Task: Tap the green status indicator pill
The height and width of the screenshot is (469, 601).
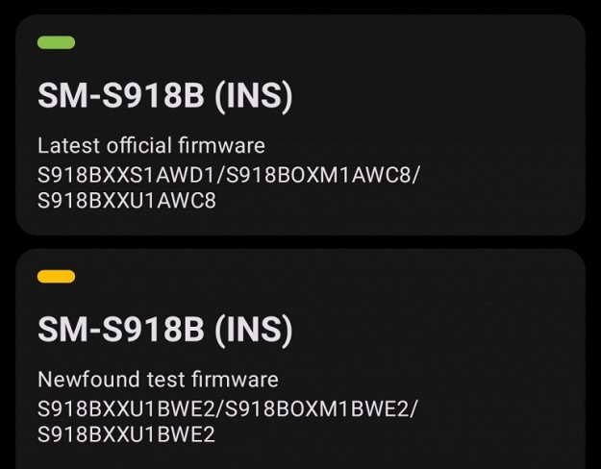Action: pos(56,42)
